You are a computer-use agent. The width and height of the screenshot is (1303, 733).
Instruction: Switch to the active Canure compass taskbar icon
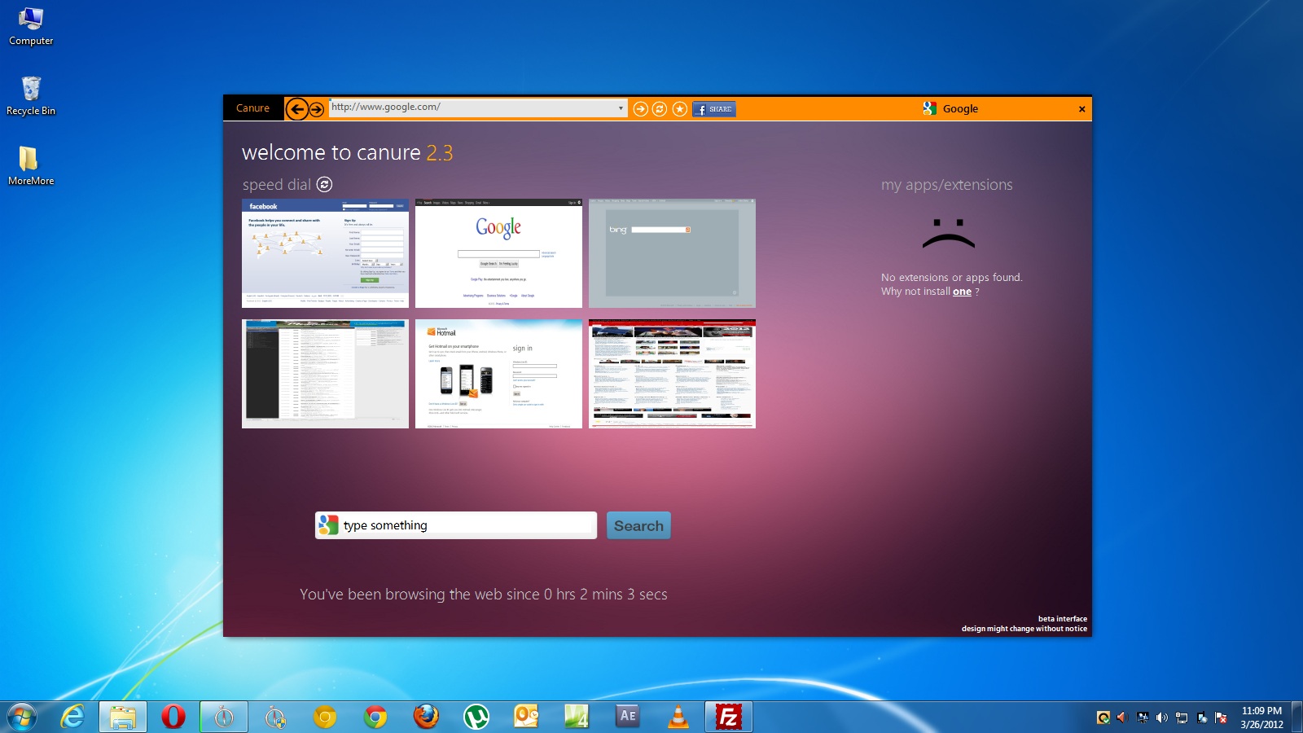point(224,717)
